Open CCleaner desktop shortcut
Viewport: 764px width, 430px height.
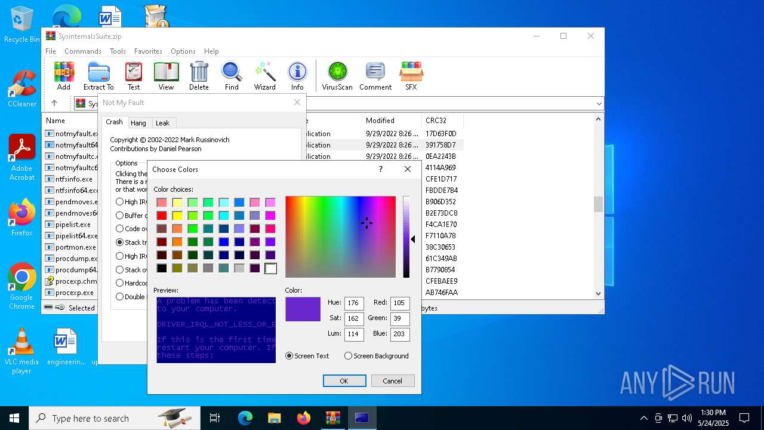(x=21, y=88)
